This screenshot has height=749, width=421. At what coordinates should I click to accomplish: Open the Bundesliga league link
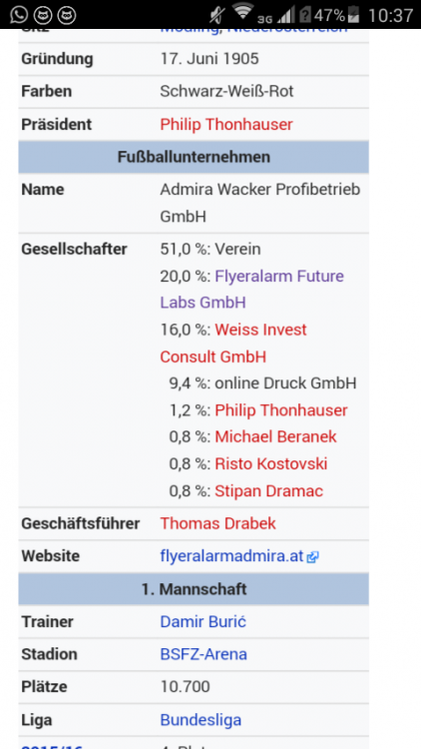coord(201,720)
